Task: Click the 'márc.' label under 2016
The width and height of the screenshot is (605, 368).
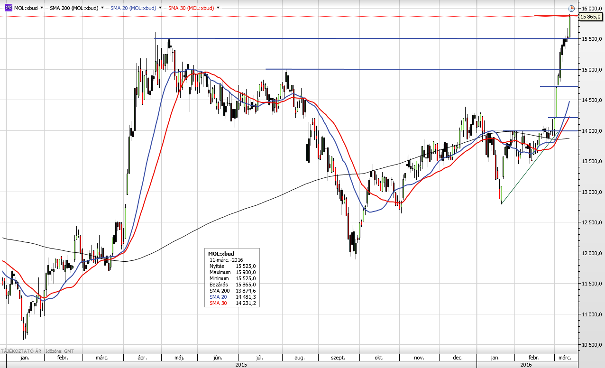Action: click(x=564, y=358)
